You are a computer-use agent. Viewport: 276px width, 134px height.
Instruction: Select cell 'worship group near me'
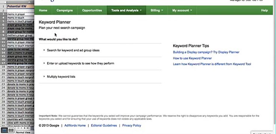point(21,39)
